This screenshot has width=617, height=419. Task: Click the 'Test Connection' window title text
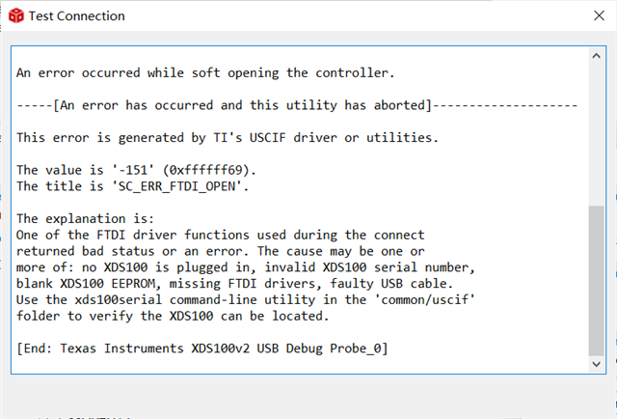[76, 16]
